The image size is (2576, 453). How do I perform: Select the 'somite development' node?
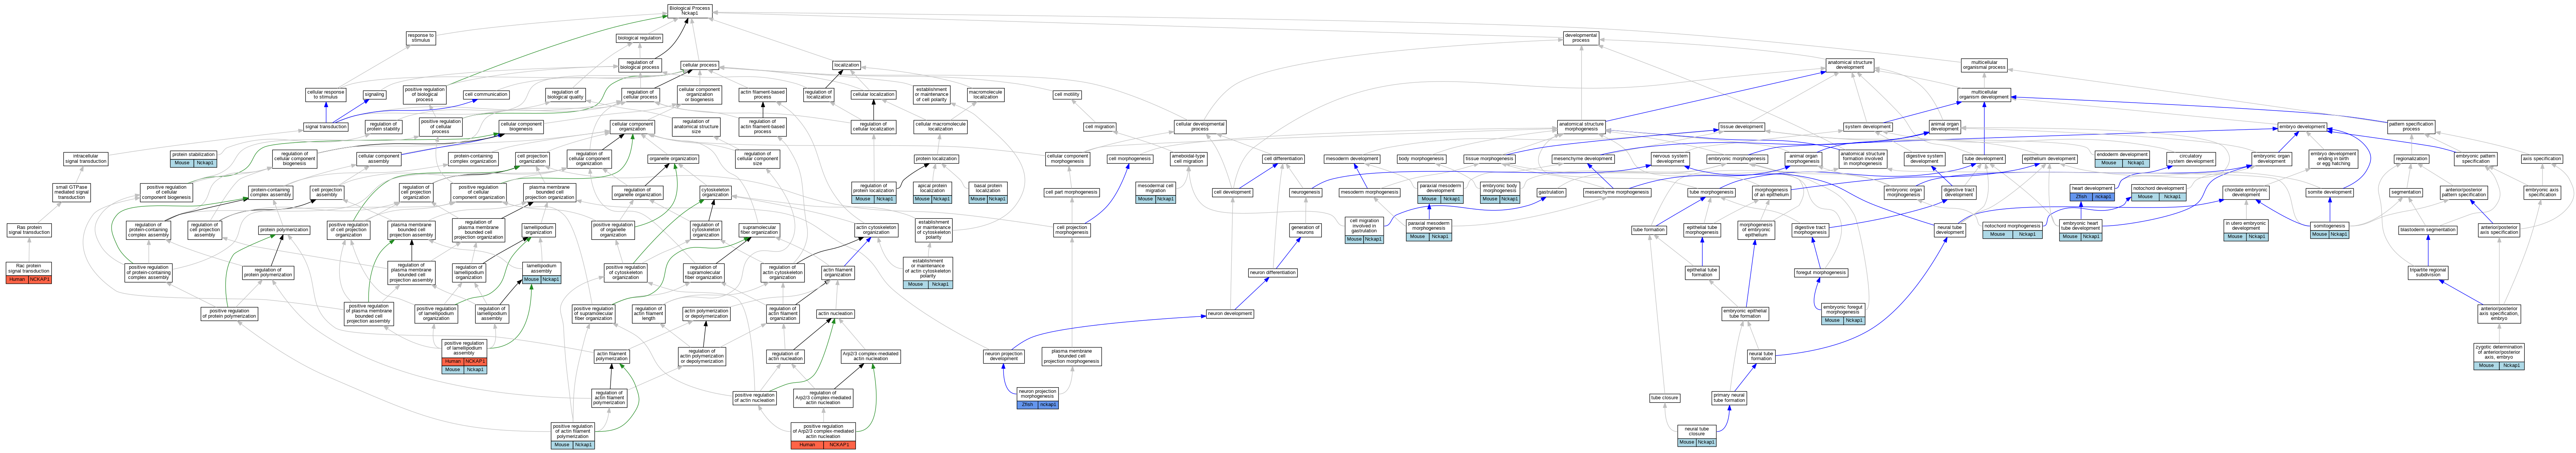2329,192
